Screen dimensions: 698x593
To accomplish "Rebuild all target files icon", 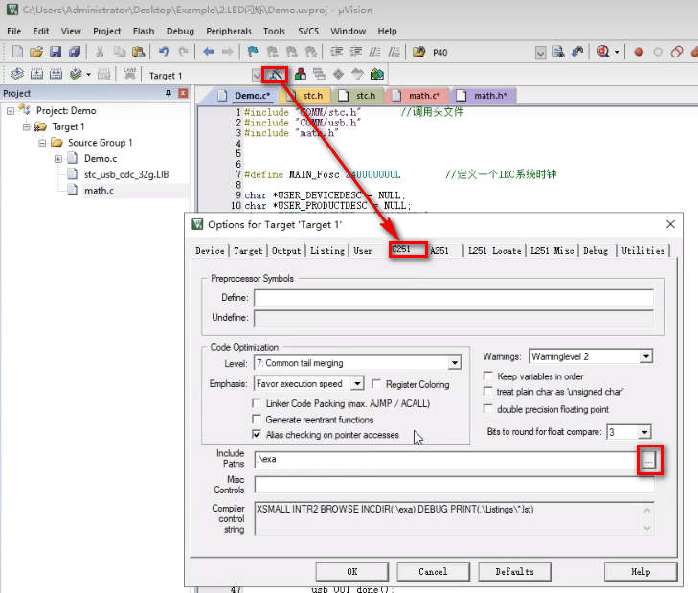I will pyautogui.click(x=56, y=74).
